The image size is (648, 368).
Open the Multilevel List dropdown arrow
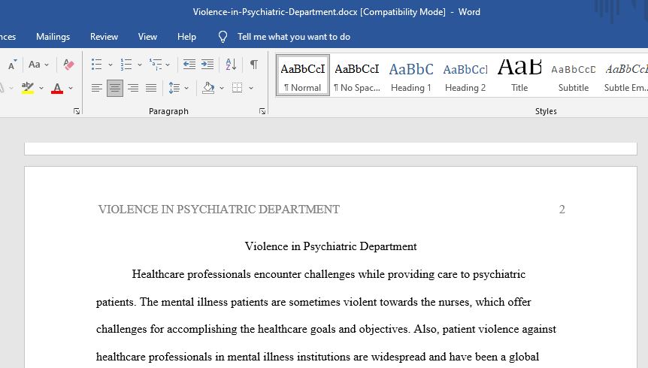click(168, 65)
